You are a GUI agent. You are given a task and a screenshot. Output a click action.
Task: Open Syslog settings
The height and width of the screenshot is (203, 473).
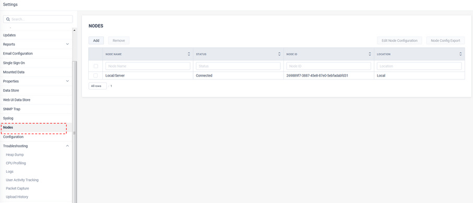tap(8, 118)
